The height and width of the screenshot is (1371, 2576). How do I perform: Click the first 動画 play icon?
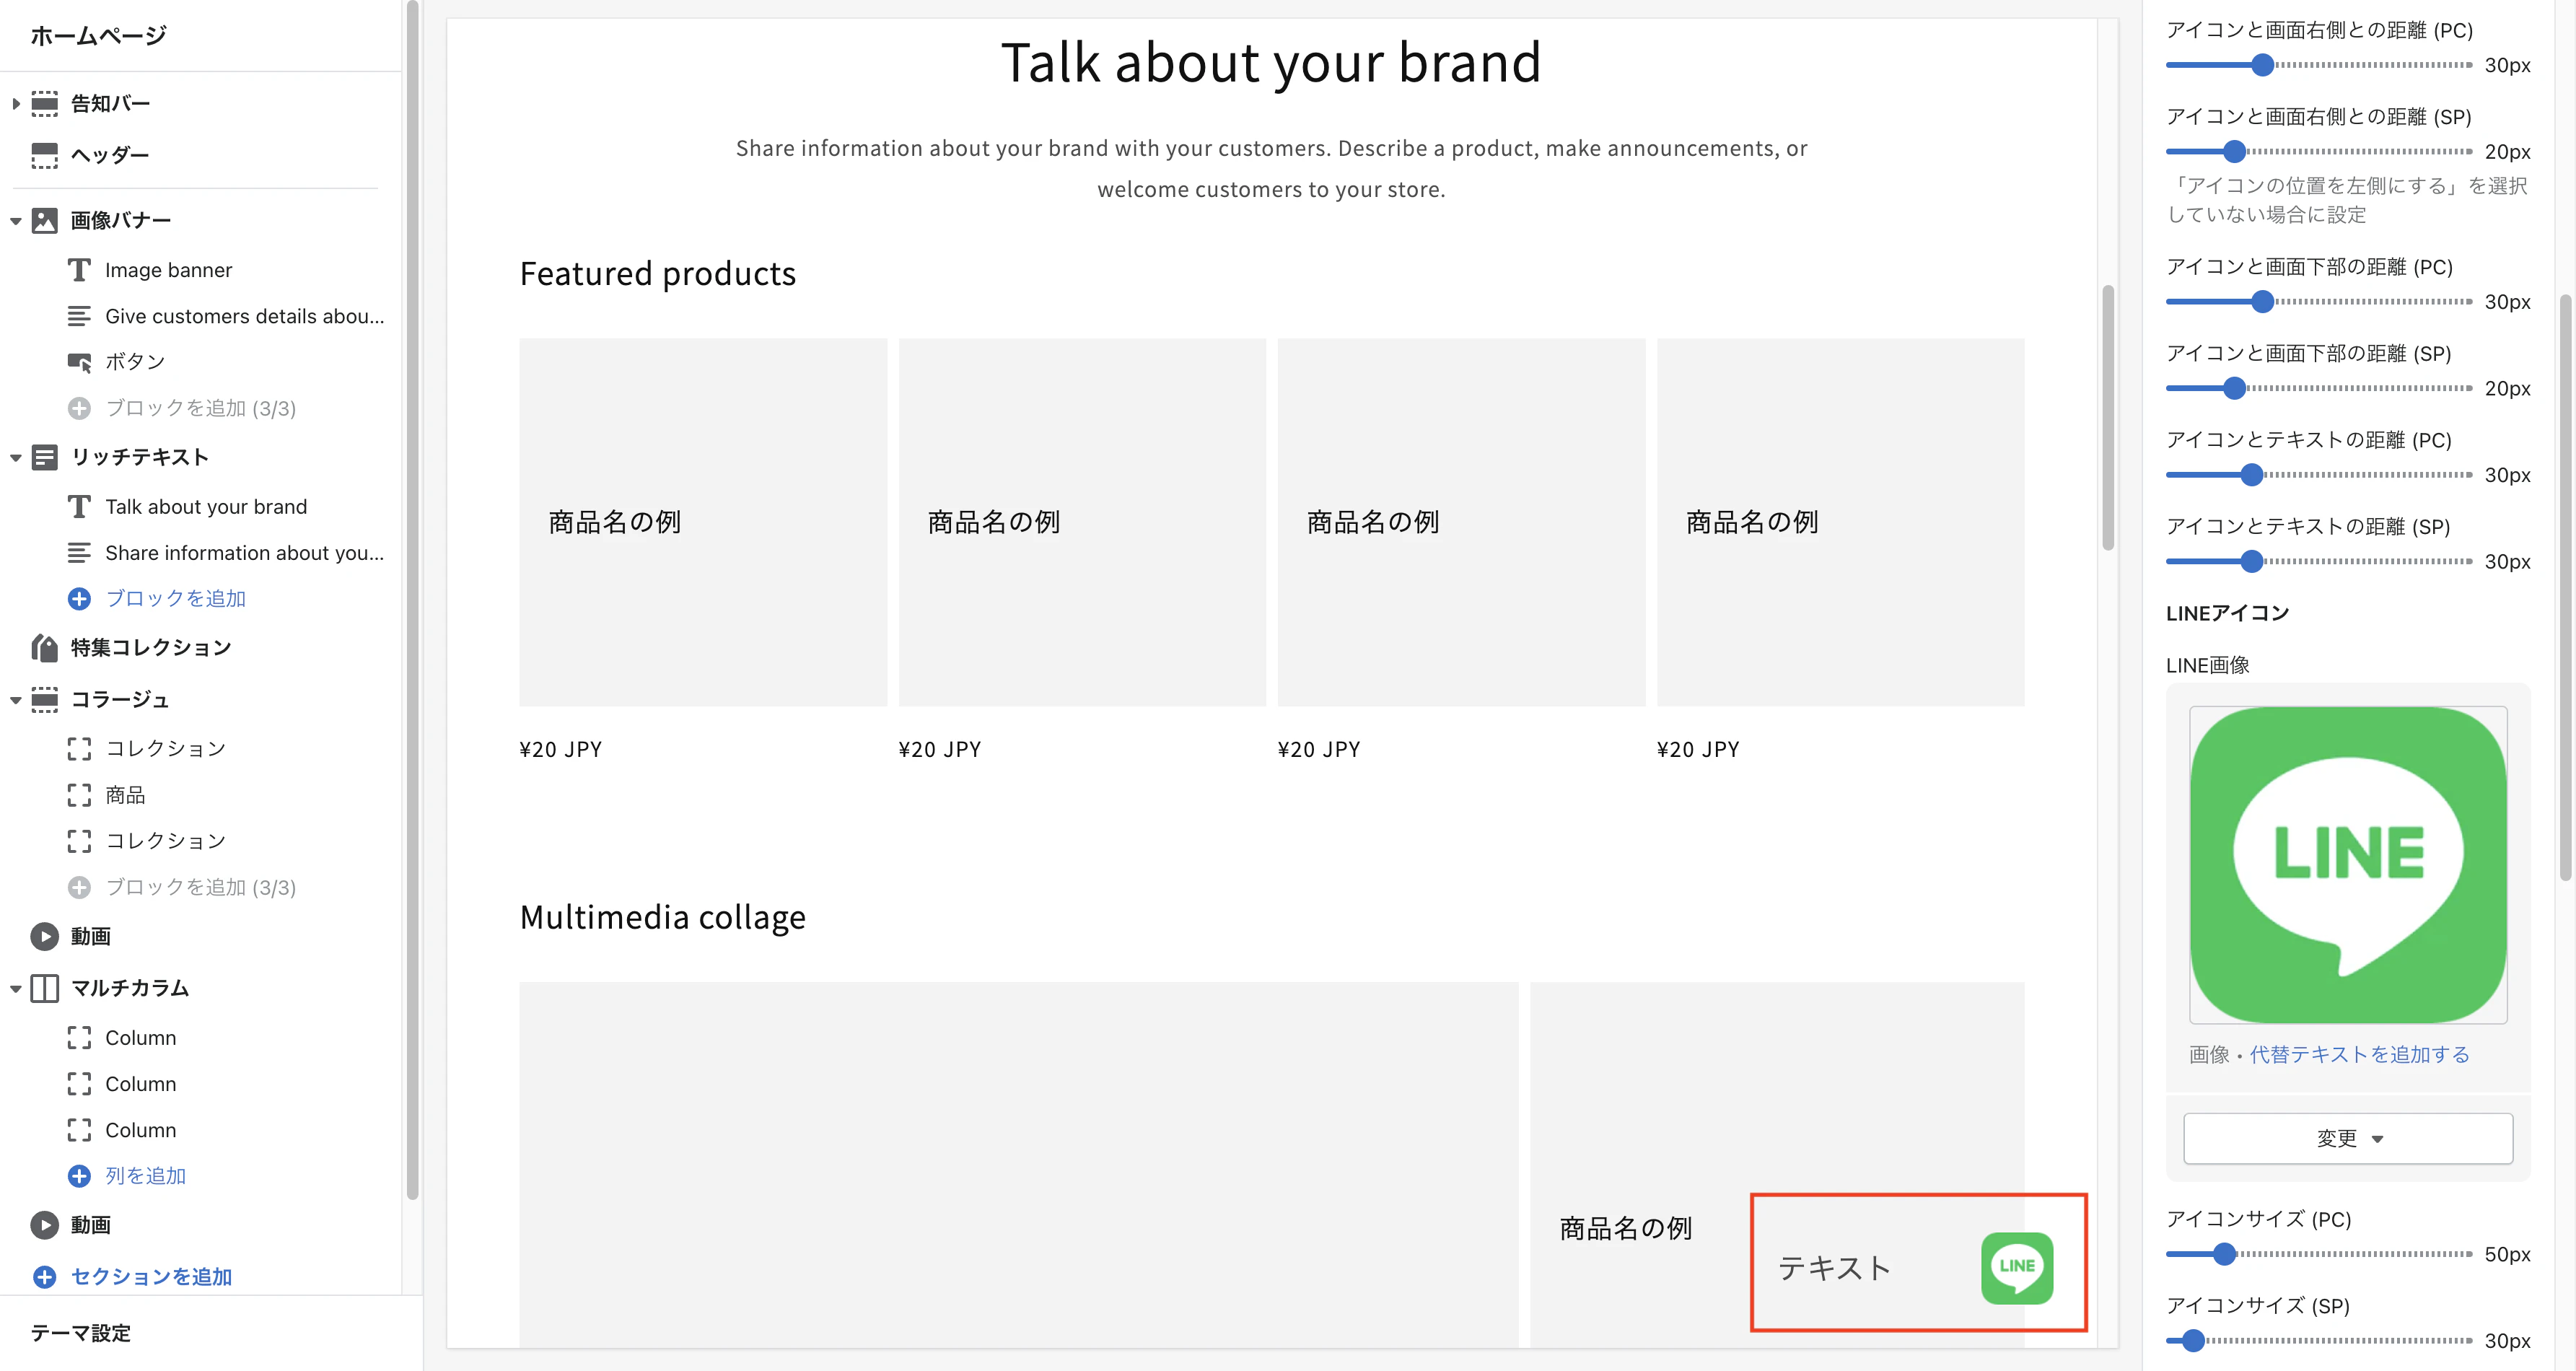(x=45, y=936)
